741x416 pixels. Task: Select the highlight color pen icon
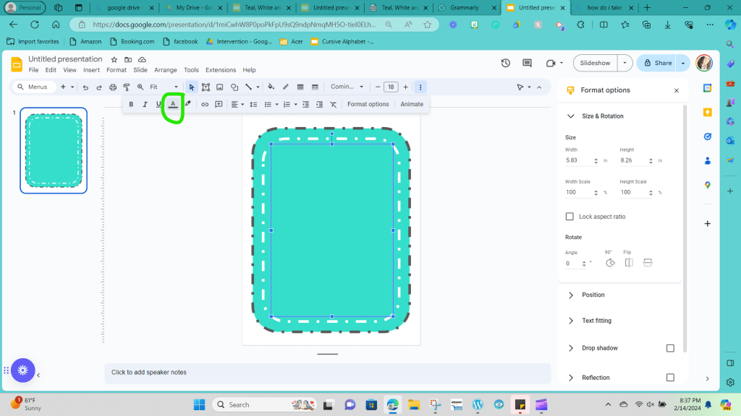tap(188, 104)
